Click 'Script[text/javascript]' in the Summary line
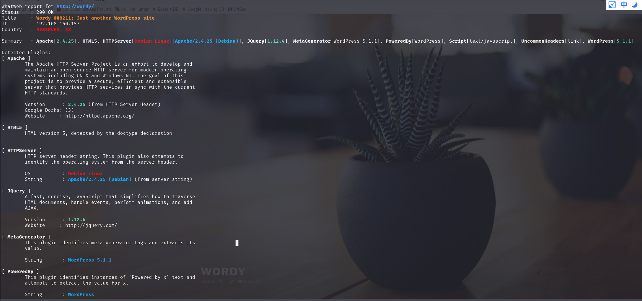Screen dimensions: 642x301 482,41
